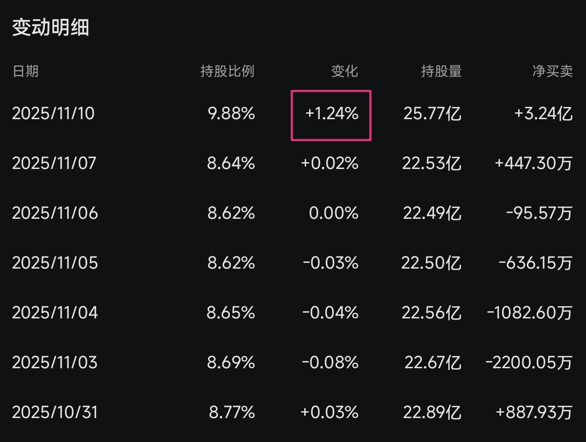Select the 2025/11/05 date entry
The height and width of the screenshot is (442, 586).
pyautogui.click(x=55, y=263)
